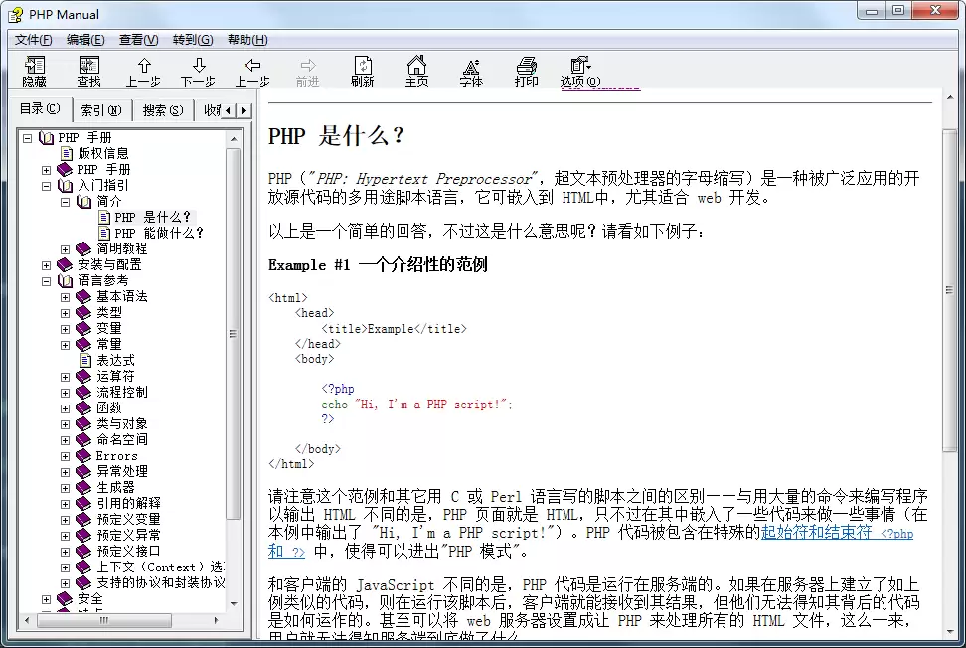Open the 帮助(H) menu
The image size is (966, 648).
pos(247,40)
